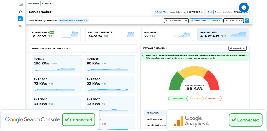Image resolution: width=267 pixels, height=131 pixels.
Task: Click the nytimes.com domain text
Action: coord(50,21)
